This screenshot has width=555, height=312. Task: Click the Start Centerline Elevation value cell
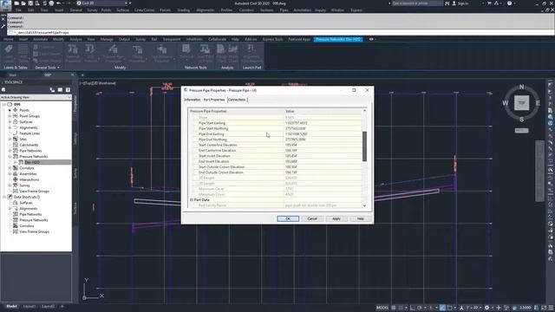point(323,145)
